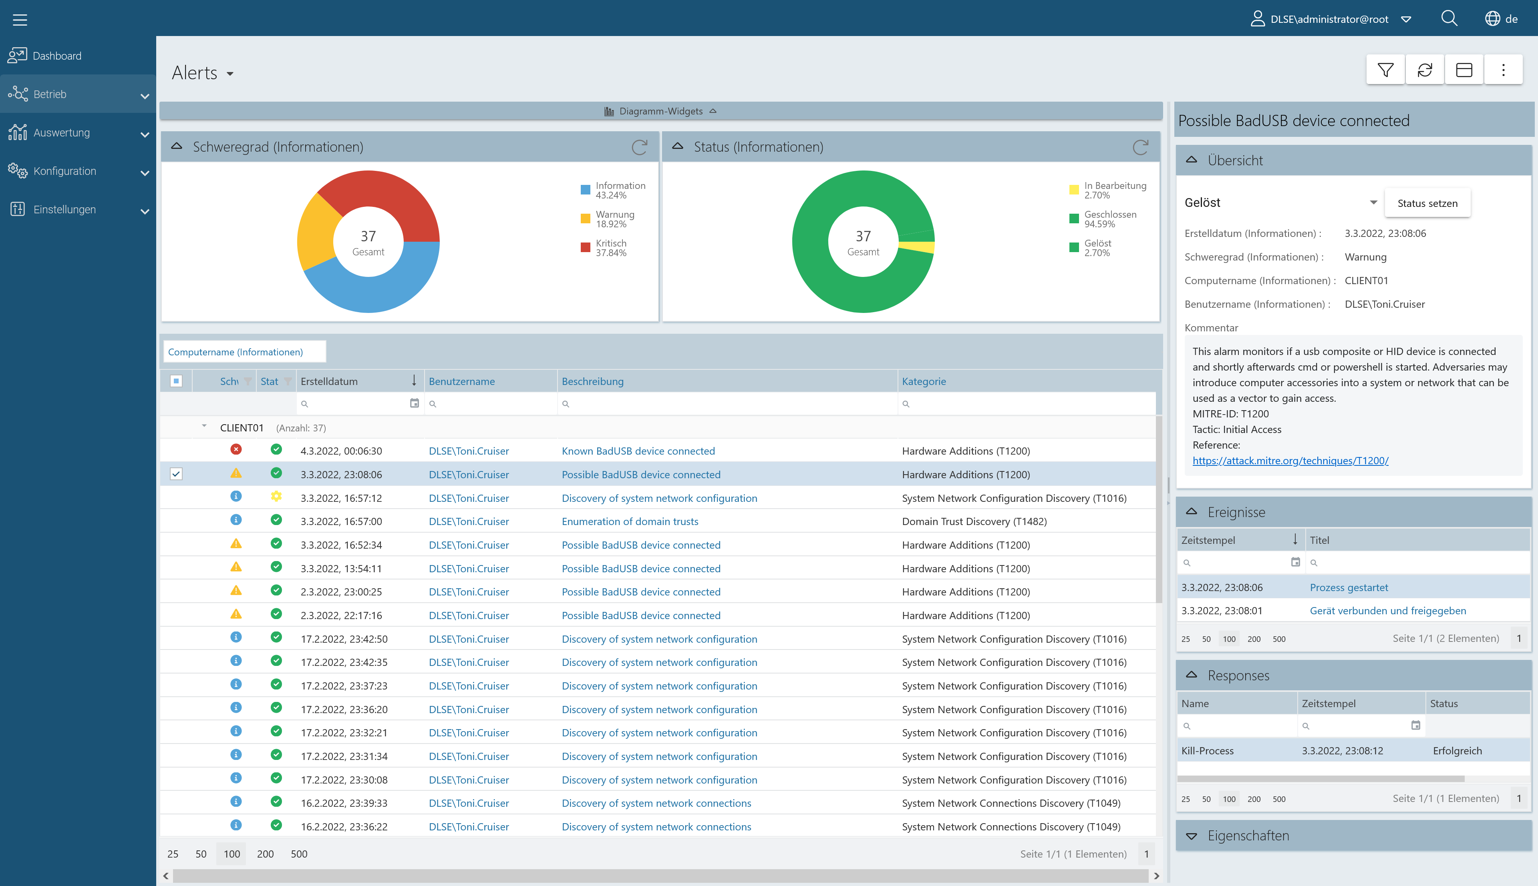This screenshot has width=1538, height=886.
Task: Refresh the Status chart widget
Action: click(1140, 147)
